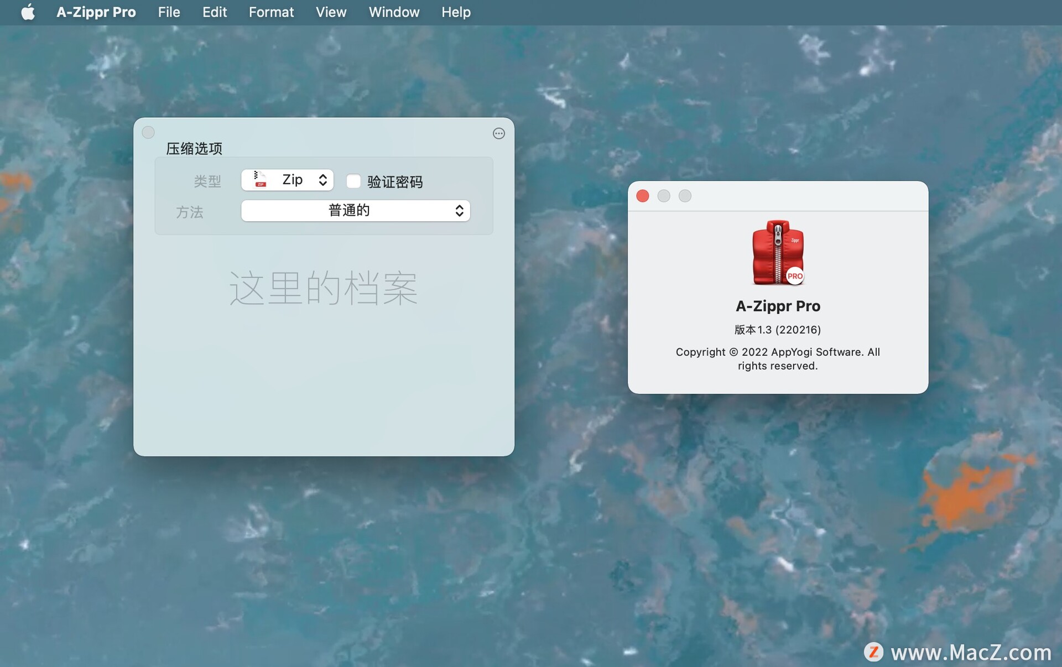Click the A-Zippr Pro red vest icon
Viewport: 1062px width, 667px height.
778,253
